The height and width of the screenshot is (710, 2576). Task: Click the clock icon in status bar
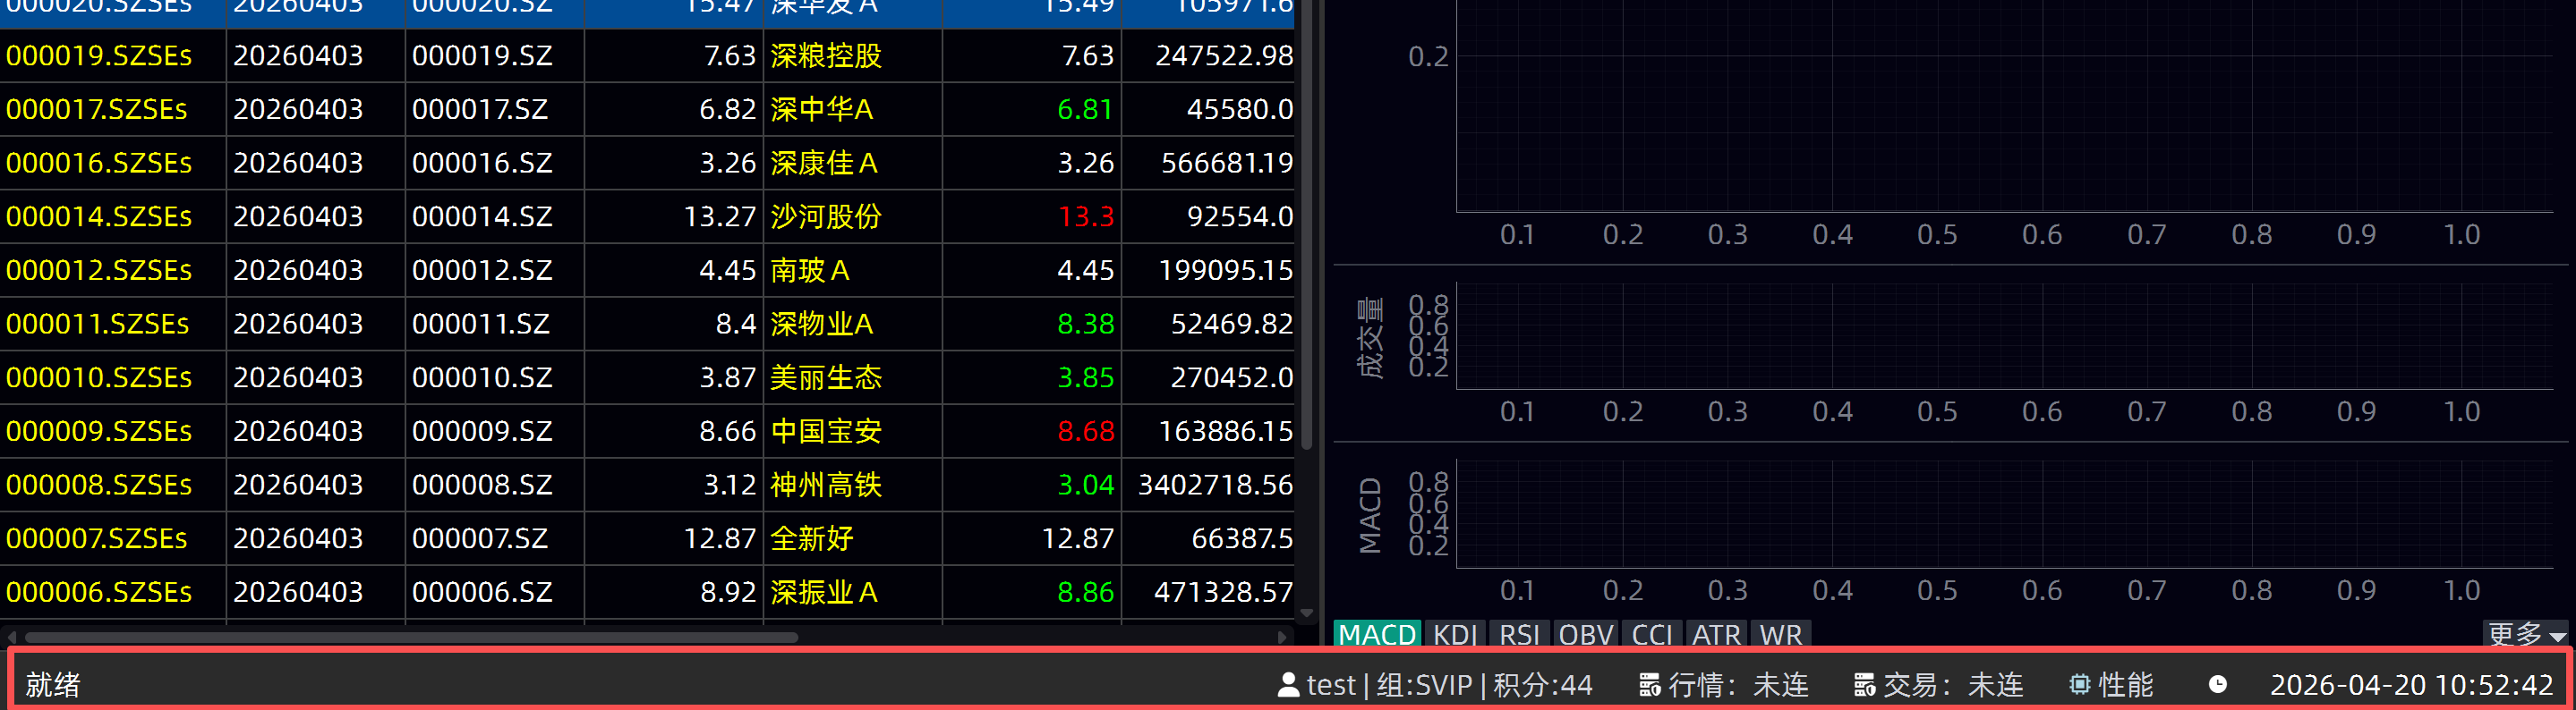(x=2217, y=685)
